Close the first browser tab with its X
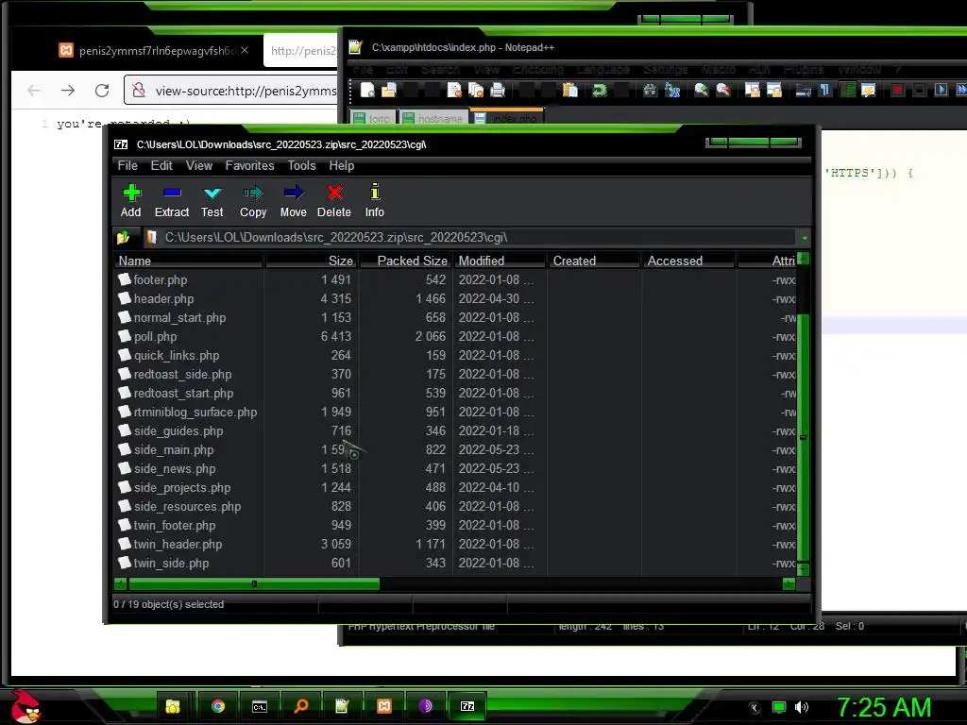The width and height of the screenshot is (967, 725). click(x=245, y=51)
